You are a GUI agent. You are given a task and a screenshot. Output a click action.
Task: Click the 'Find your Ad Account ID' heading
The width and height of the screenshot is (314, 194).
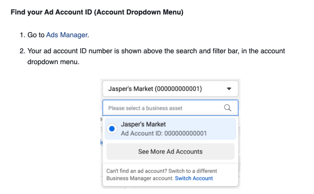97,12
